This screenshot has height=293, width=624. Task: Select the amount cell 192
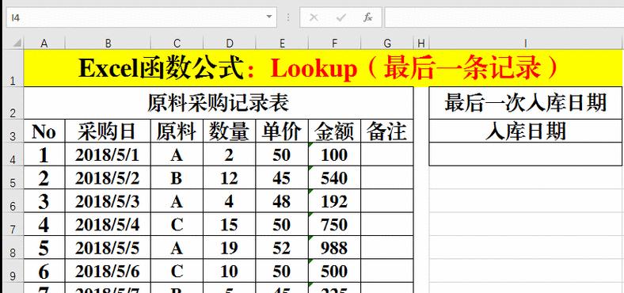[334, 201]
